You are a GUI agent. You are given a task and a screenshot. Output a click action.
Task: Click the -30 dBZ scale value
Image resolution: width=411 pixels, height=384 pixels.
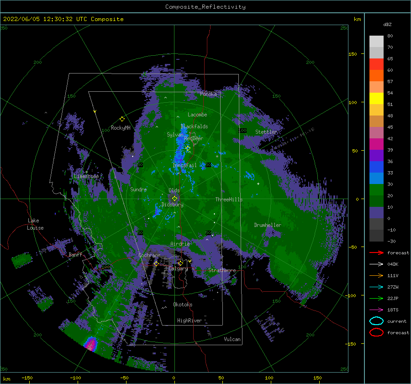391,242
